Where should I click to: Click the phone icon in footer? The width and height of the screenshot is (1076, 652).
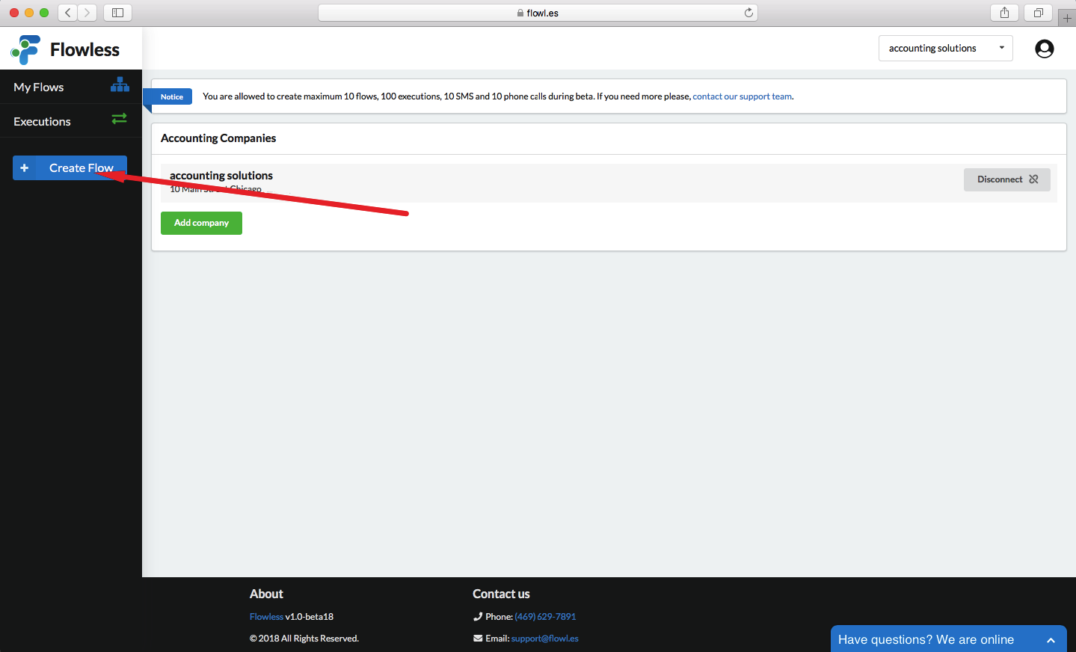(478, 617)
